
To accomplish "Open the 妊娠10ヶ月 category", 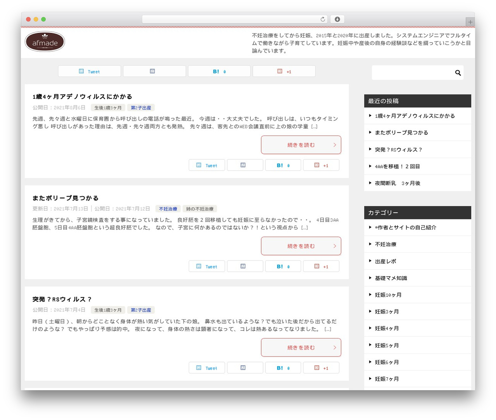I will point(388,295).
